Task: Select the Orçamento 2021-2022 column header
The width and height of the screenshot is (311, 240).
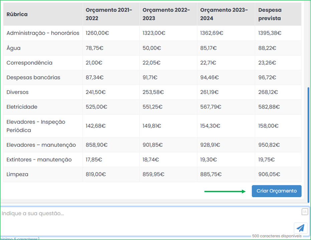Action: 109,14
